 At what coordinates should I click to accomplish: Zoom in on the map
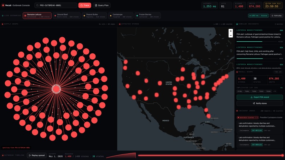coord(231,31)
